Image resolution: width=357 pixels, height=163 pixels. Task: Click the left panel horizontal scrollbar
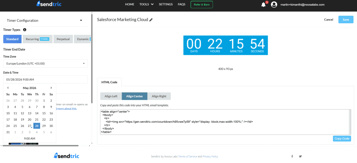(x=40, y=146)
